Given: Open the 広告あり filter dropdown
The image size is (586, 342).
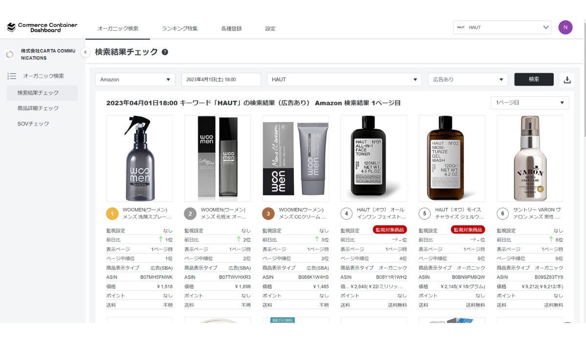Looking at the screenshot, I should tap(468, 80).
